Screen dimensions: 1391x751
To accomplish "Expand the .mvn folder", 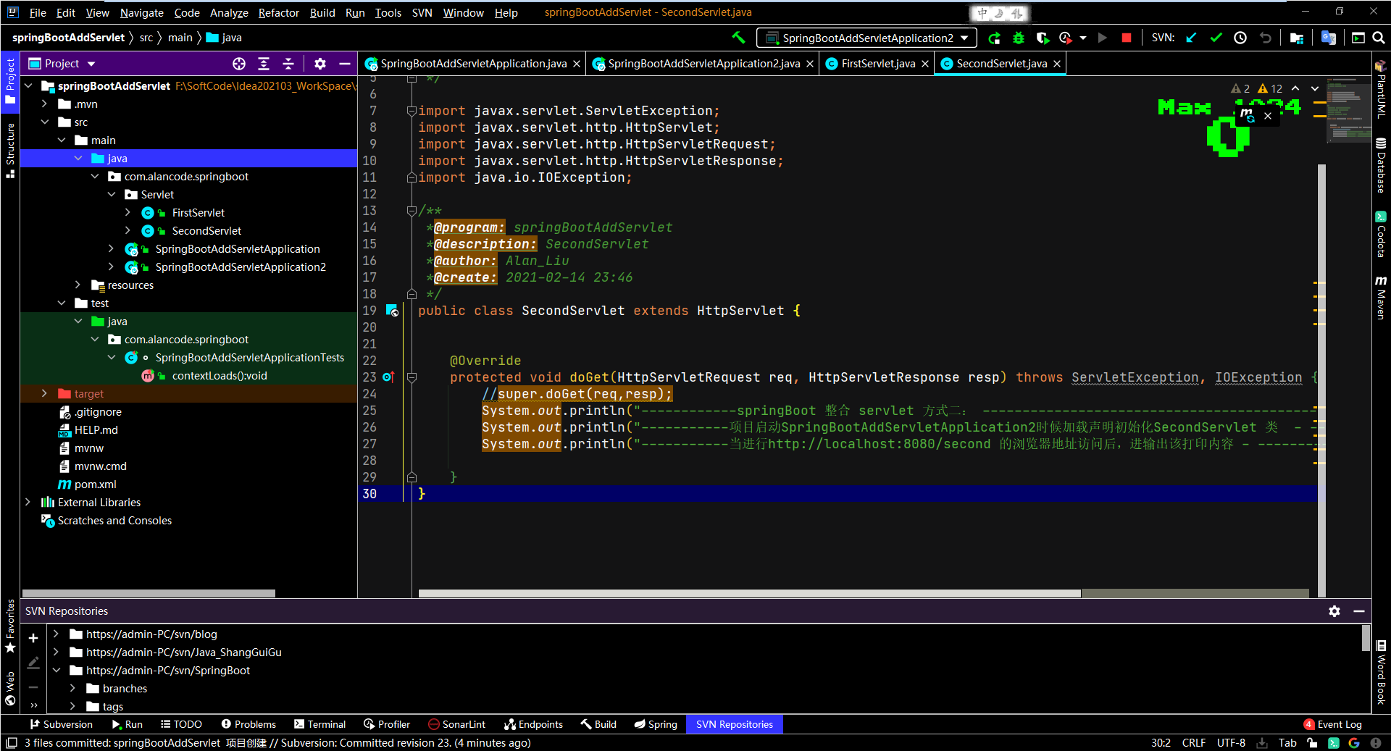I will pos(44,104).
